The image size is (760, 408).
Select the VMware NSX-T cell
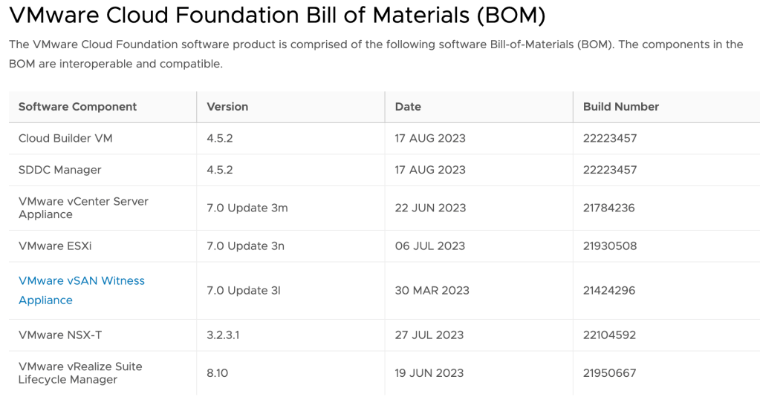[x=59, y=335]
